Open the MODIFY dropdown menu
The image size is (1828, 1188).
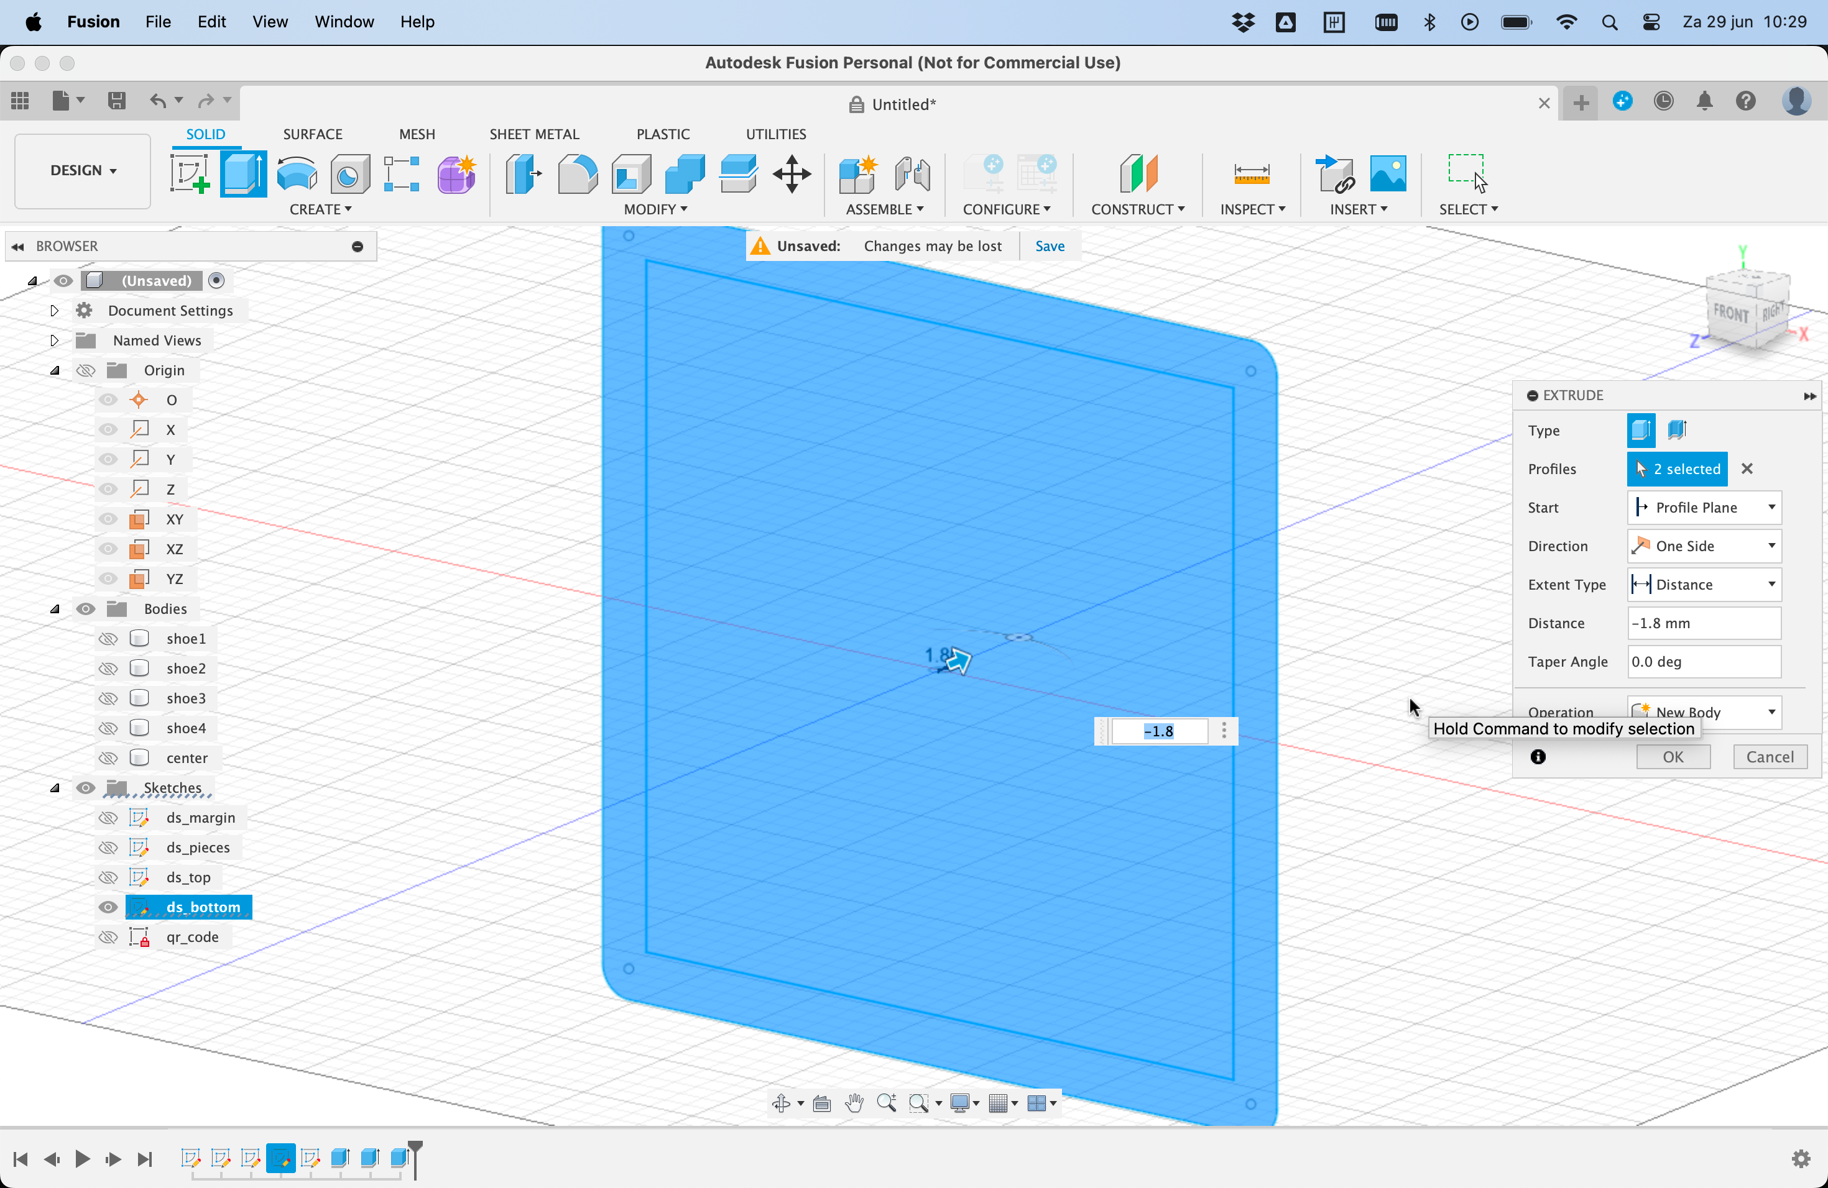pyautogui.click(x=655, y=209)
